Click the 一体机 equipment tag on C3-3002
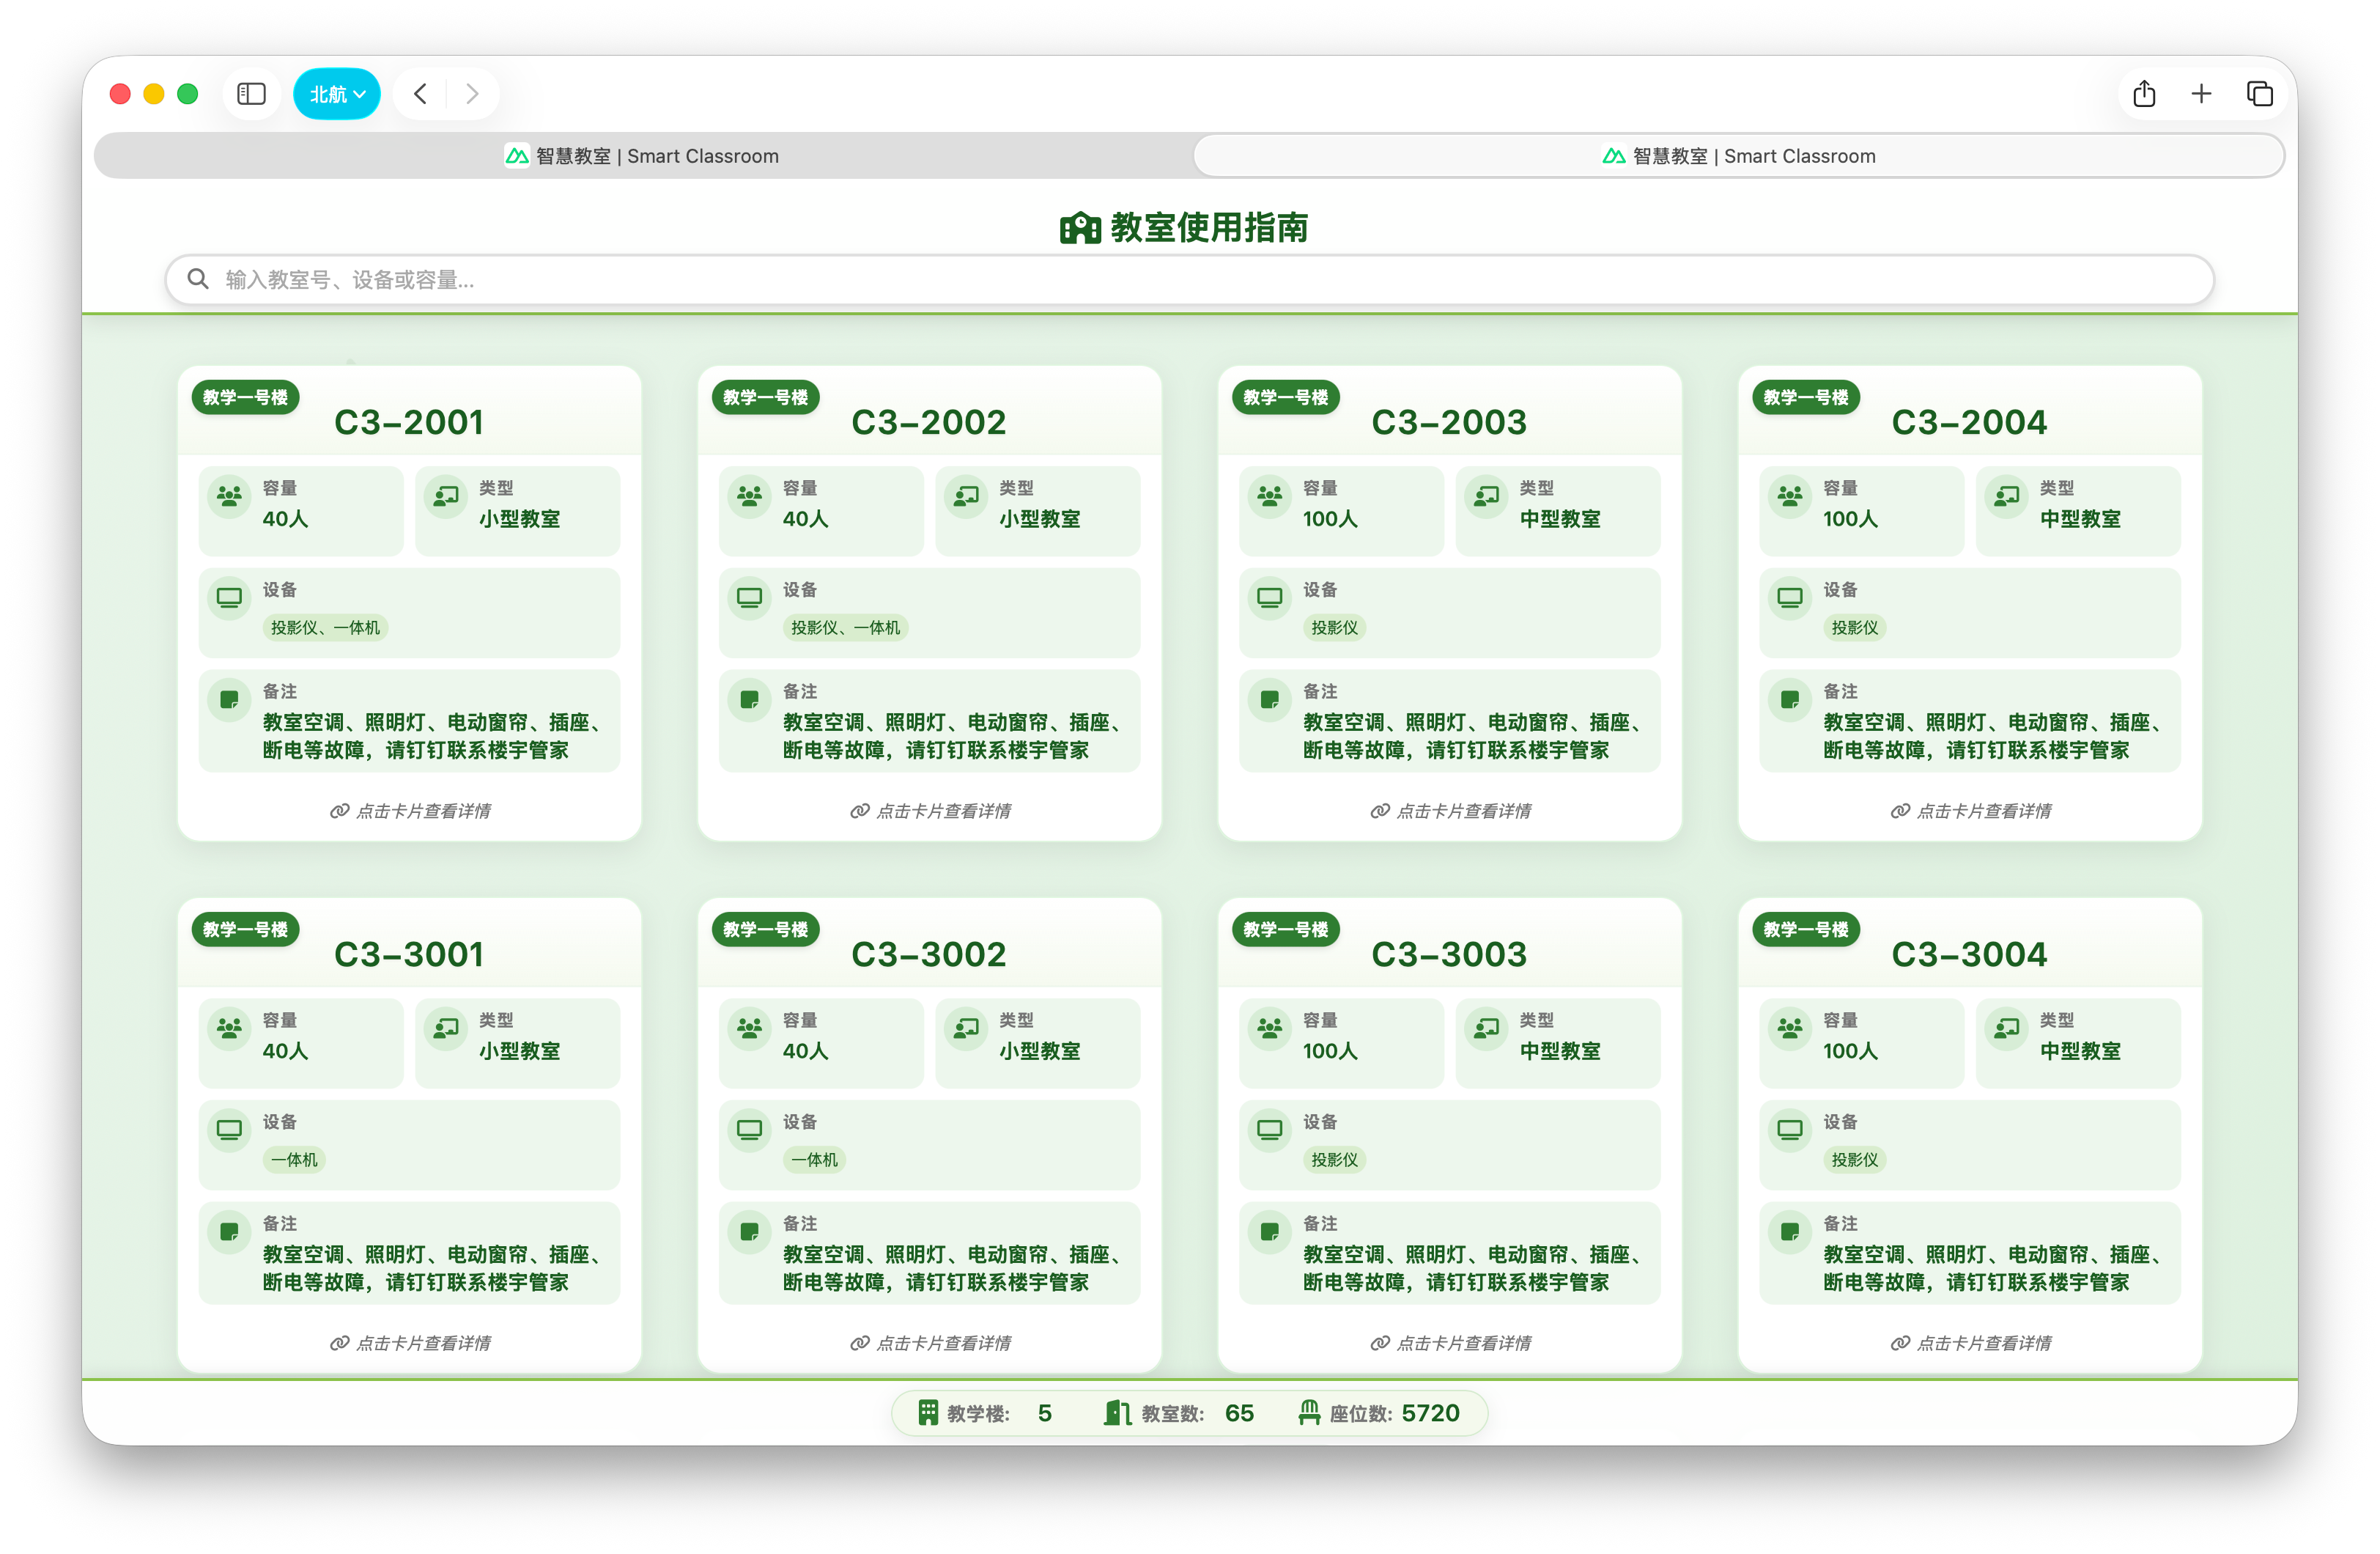 point(814,1160)
